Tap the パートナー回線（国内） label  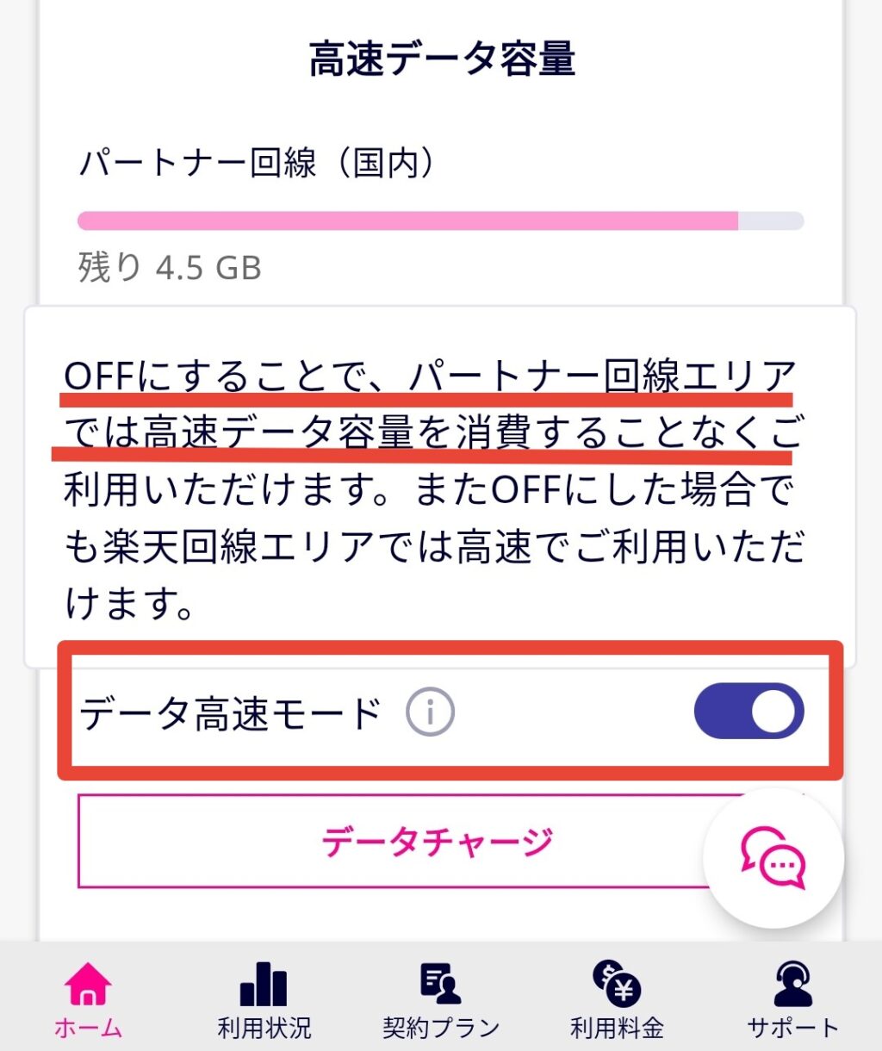[257, 163]
